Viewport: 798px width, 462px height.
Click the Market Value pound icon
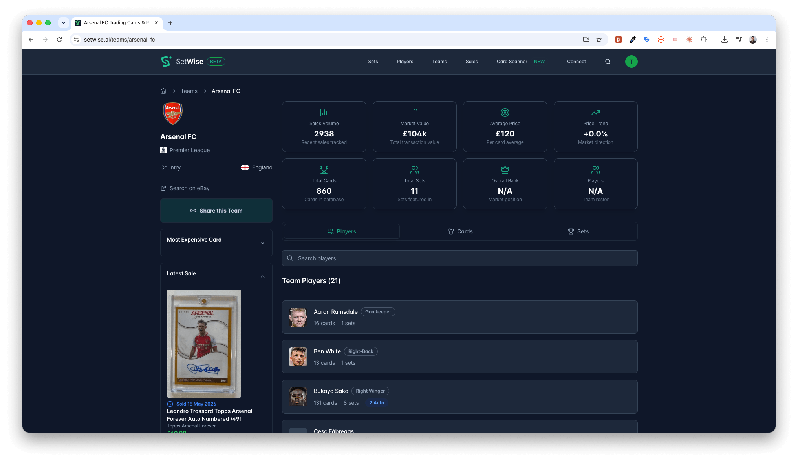click(x=415, y=113)
